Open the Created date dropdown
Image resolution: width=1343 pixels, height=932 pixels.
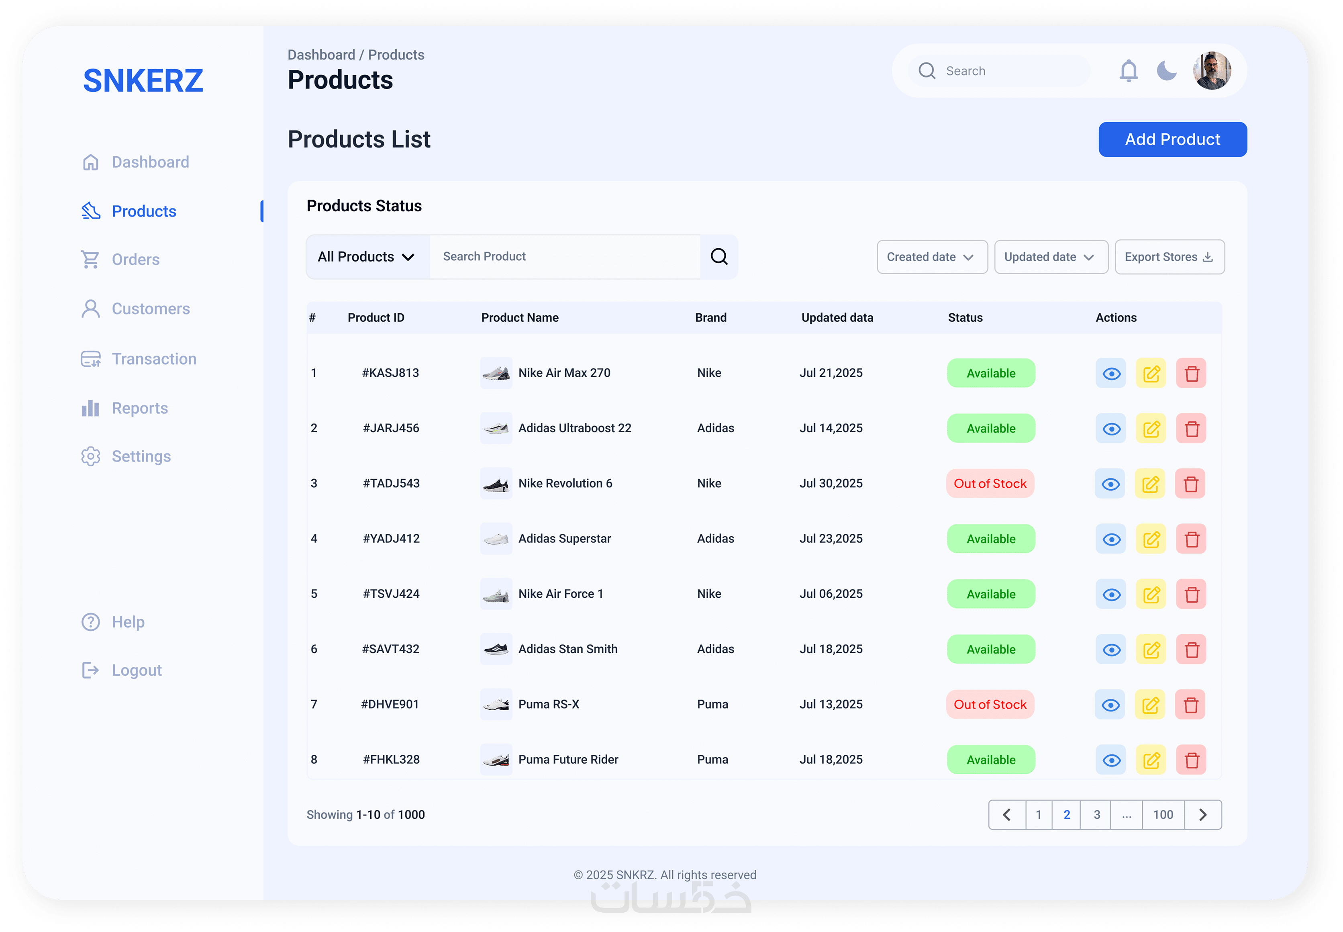pos(931,257)
